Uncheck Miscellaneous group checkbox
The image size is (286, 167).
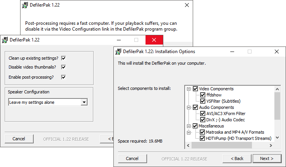(x=195, y=126)
